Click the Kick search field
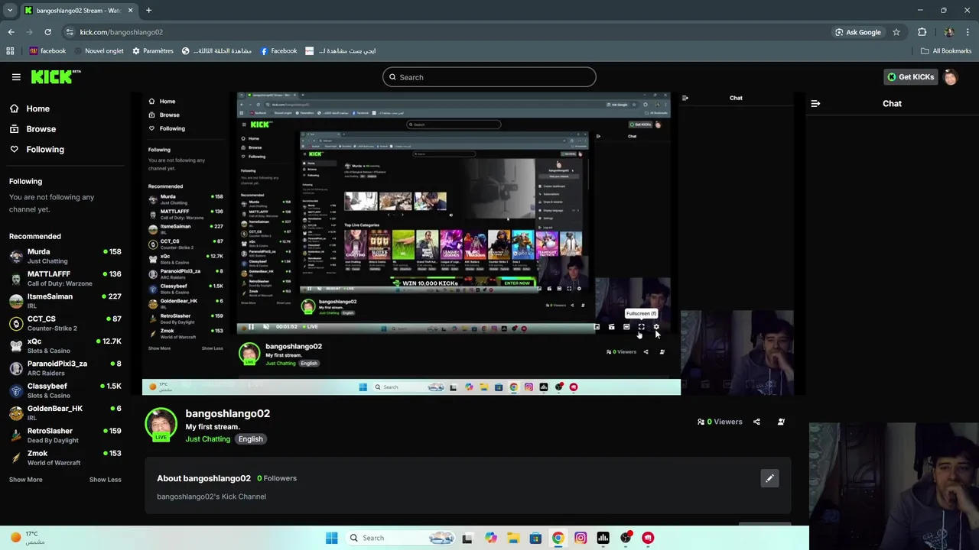The width and height of the screenshot is (979, 550). point(489,77)
